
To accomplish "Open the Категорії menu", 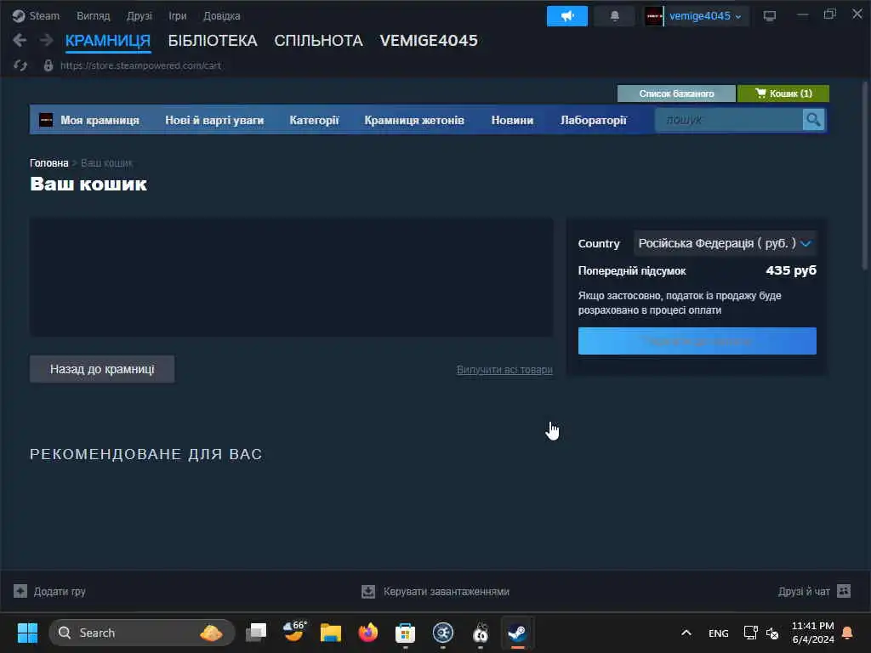I will [x=314, y=120].
